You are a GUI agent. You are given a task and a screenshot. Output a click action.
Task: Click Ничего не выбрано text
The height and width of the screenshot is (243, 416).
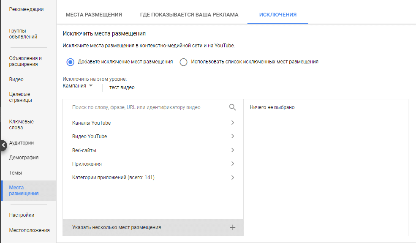[272, 107]
